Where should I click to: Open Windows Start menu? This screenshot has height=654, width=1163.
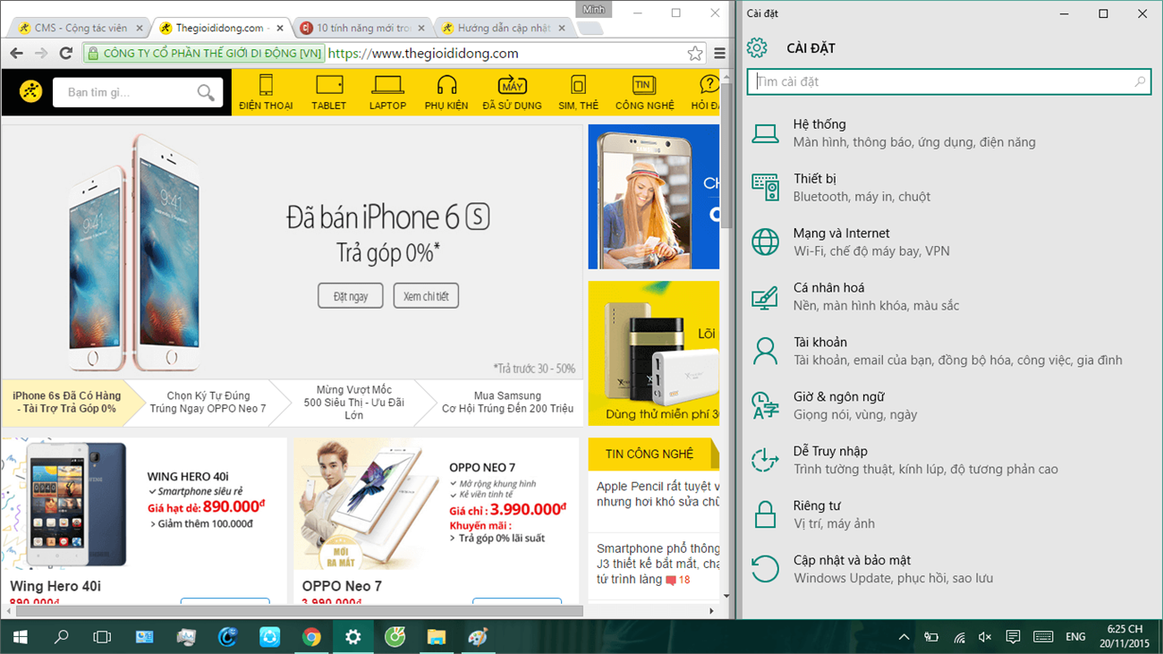[x=20, y=637]
